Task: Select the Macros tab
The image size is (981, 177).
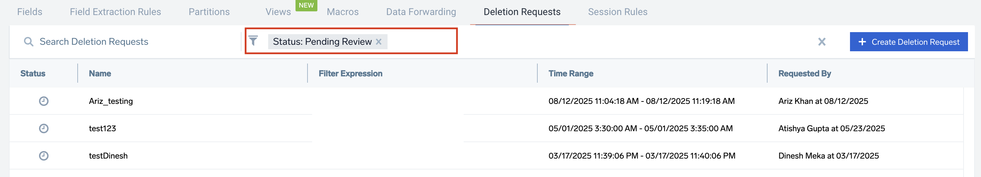Action: (x=342, y=12)
